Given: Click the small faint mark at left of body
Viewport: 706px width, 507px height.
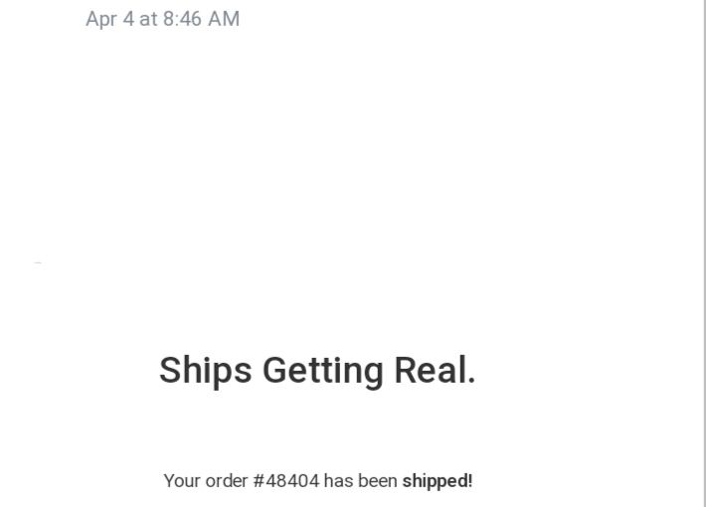Looking at the screenshot, I should coord(38,262).
